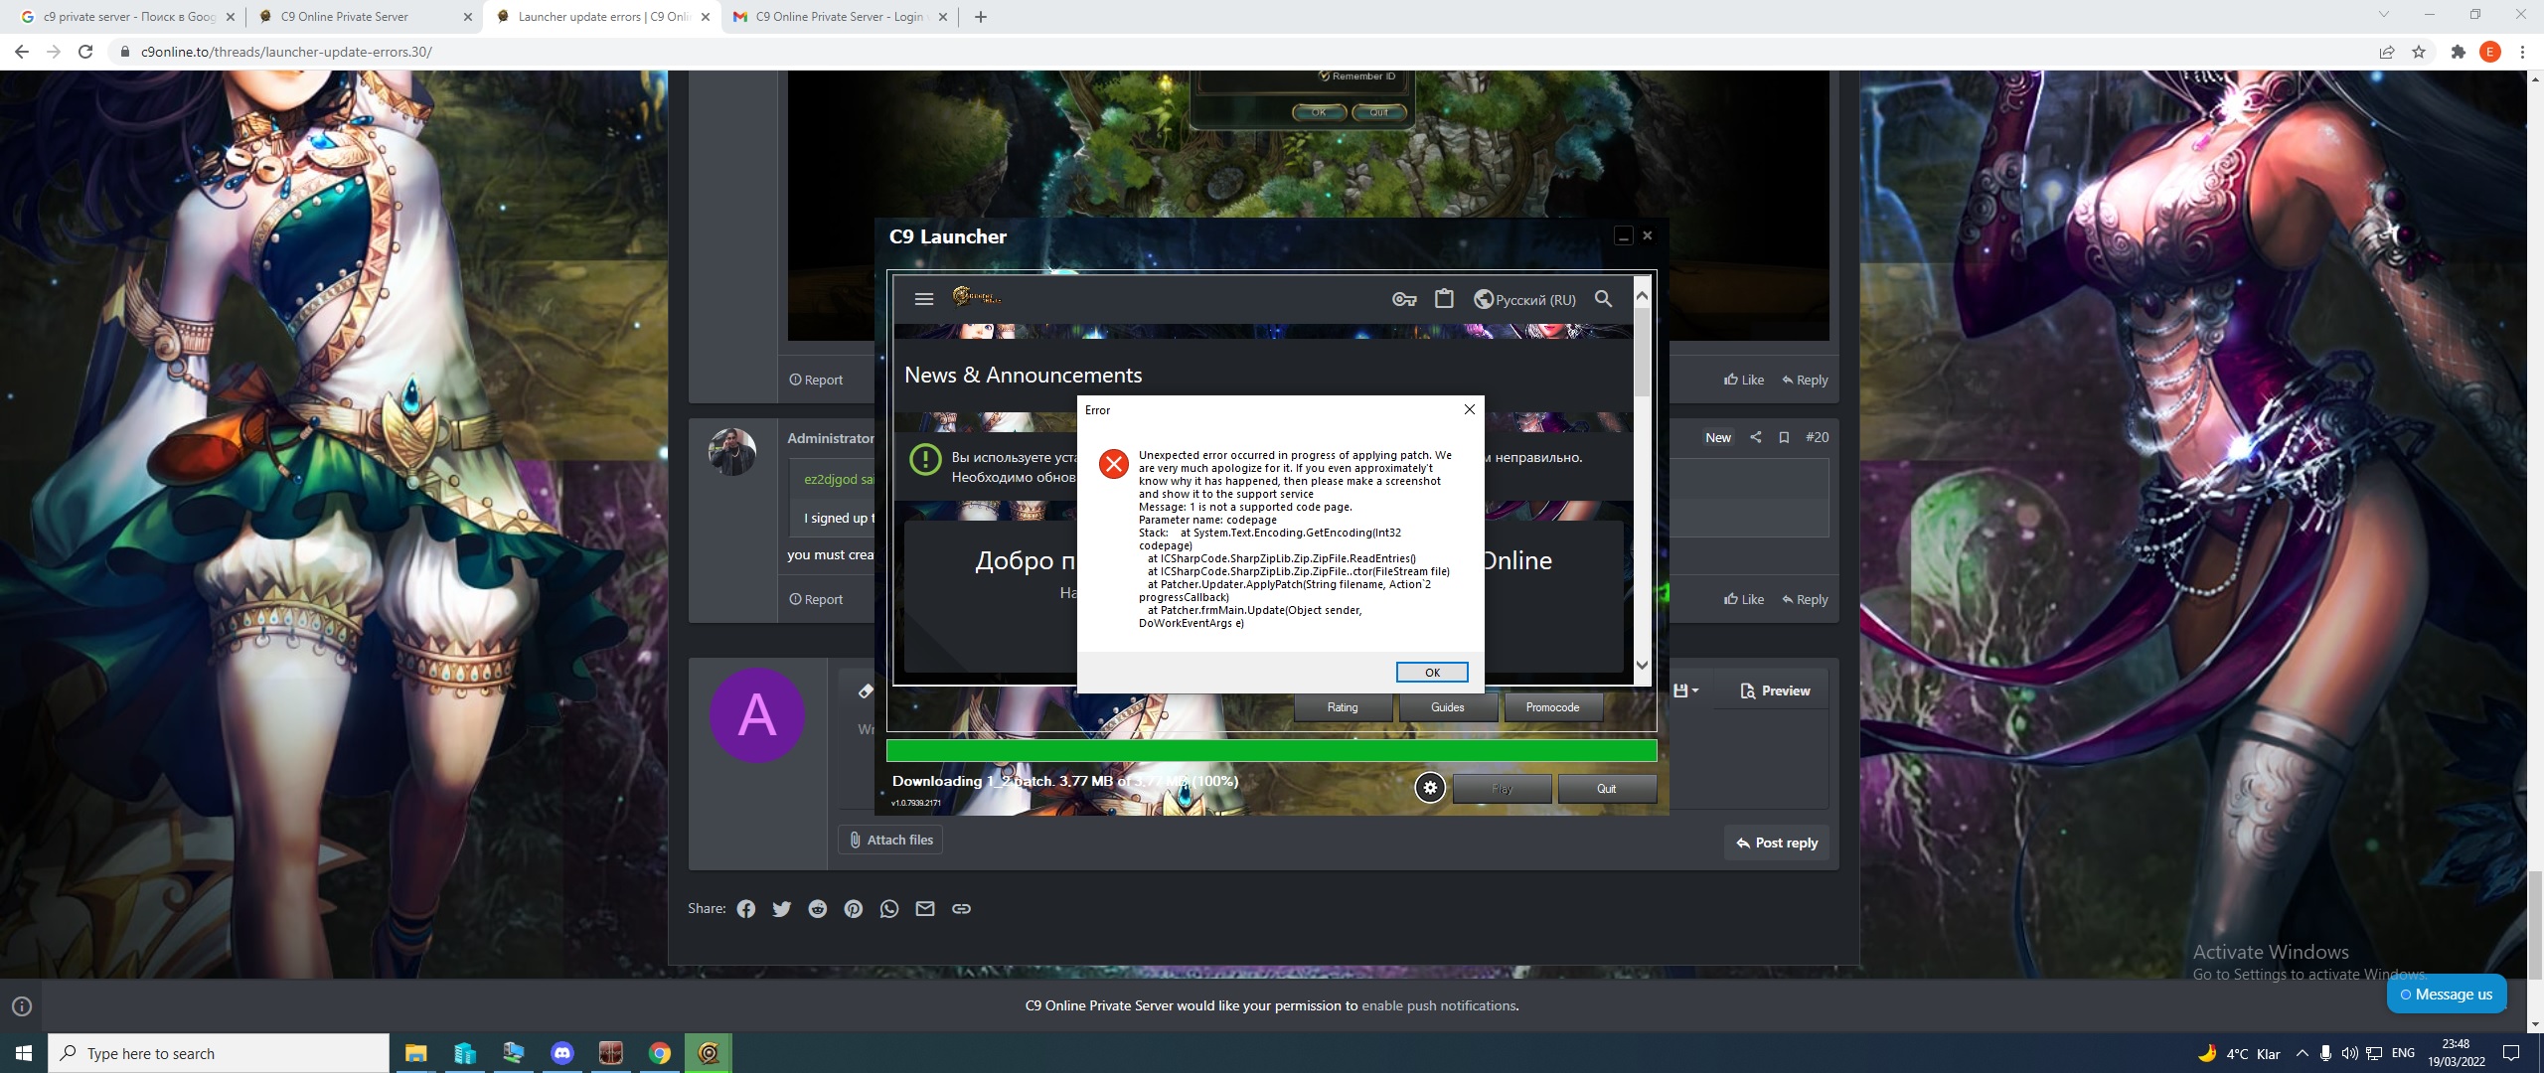2544x1073 pixels.
Task: Copy thread link with chain icon
Action: 961,909
